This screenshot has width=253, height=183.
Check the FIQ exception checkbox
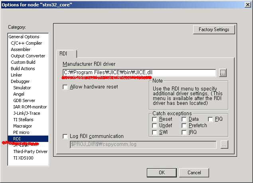211,119
